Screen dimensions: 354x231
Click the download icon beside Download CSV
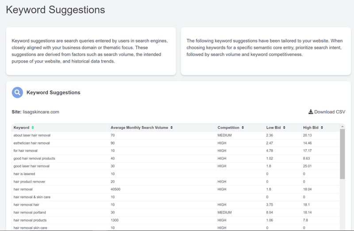tap(311, 112)
